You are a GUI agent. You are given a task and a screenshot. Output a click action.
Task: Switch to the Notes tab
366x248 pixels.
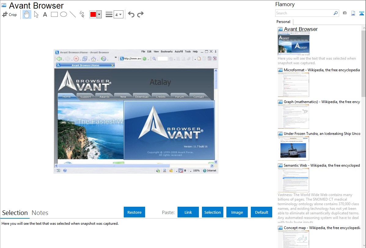40,213
